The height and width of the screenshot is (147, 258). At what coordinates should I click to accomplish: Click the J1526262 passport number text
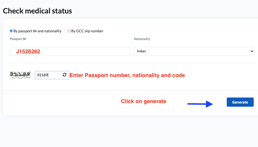(x=28, y=51)
